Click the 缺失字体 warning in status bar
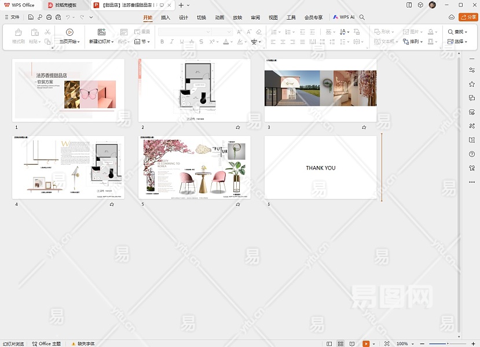This screenshot has width=480, height=347. (x=83, y=344)
